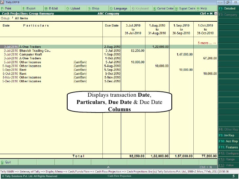Image resolution: width=239 pixels, height=179 pixels.
Task: Click the Due Date column header
Action: pyautogui.click(x=112, y=26)
